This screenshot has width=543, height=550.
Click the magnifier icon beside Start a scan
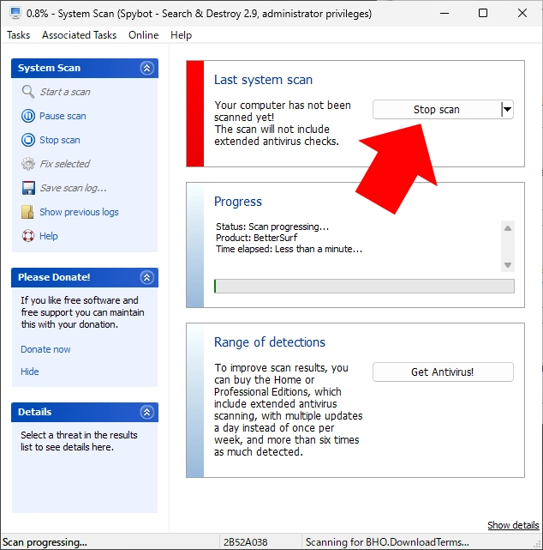tap(28, 92)
